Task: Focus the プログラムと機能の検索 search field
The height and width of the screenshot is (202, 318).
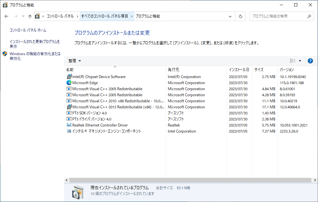Action: click(x=281, y=16)
